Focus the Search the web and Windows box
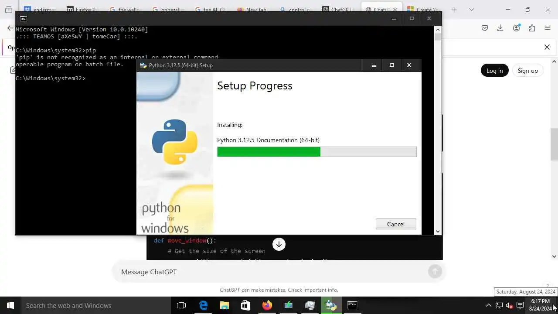Screen dimensions: 558x314 click(96, 305)
